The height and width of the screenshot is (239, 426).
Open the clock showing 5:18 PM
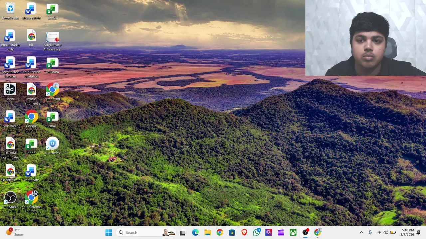(408, 232)
